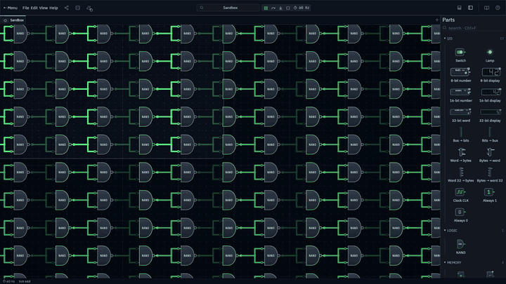Open the File menu
506x284 pixels.
pos(25,8)
